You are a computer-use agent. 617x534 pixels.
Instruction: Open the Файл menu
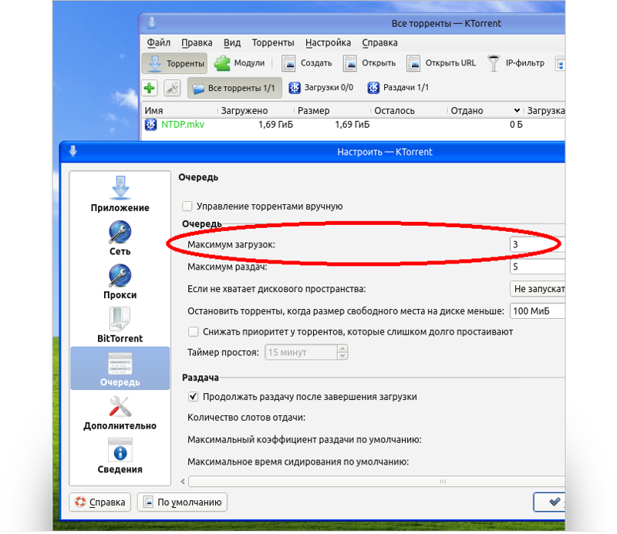click(159, 42)
